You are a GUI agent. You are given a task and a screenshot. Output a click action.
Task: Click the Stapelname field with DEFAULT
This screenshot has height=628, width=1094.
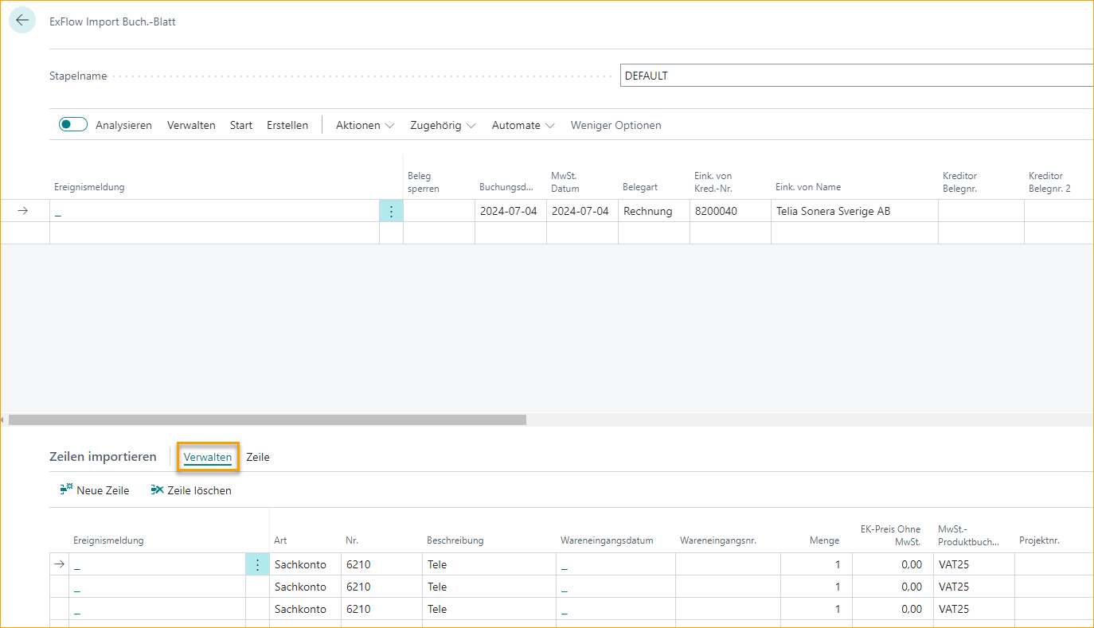pos(857,76)
